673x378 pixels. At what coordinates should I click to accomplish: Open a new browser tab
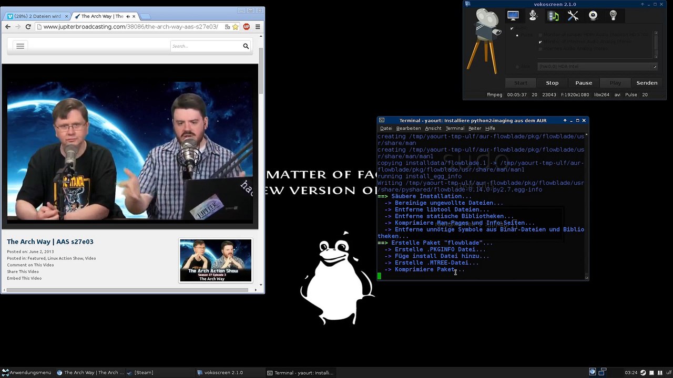145,16
